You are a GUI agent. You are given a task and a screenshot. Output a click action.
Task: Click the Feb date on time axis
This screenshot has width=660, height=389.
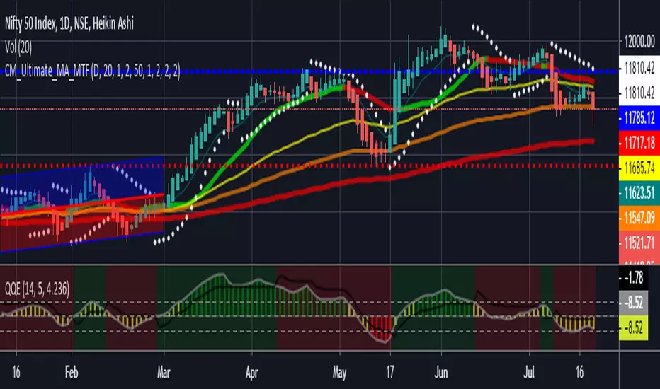[x=72, y=373]
